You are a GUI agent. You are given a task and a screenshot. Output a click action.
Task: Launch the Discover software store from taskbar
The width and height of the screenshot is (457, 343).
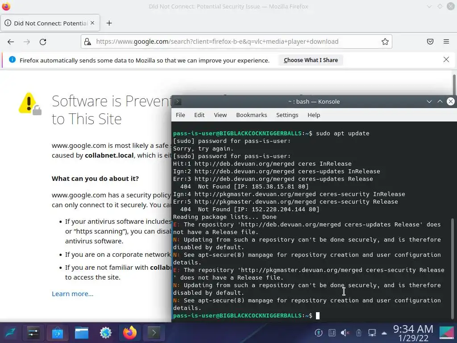pyautogui.click(x=58, y=332)
